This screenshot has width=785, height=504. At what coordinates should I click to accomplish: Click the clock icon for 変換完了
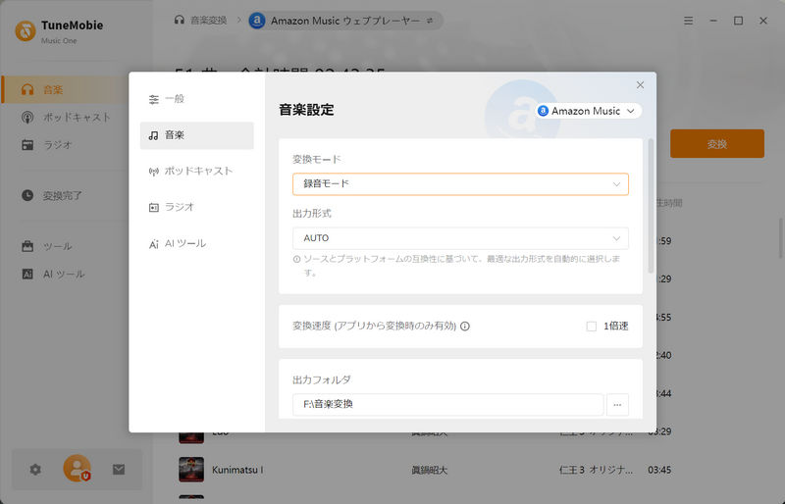click(x=27, y=195)
